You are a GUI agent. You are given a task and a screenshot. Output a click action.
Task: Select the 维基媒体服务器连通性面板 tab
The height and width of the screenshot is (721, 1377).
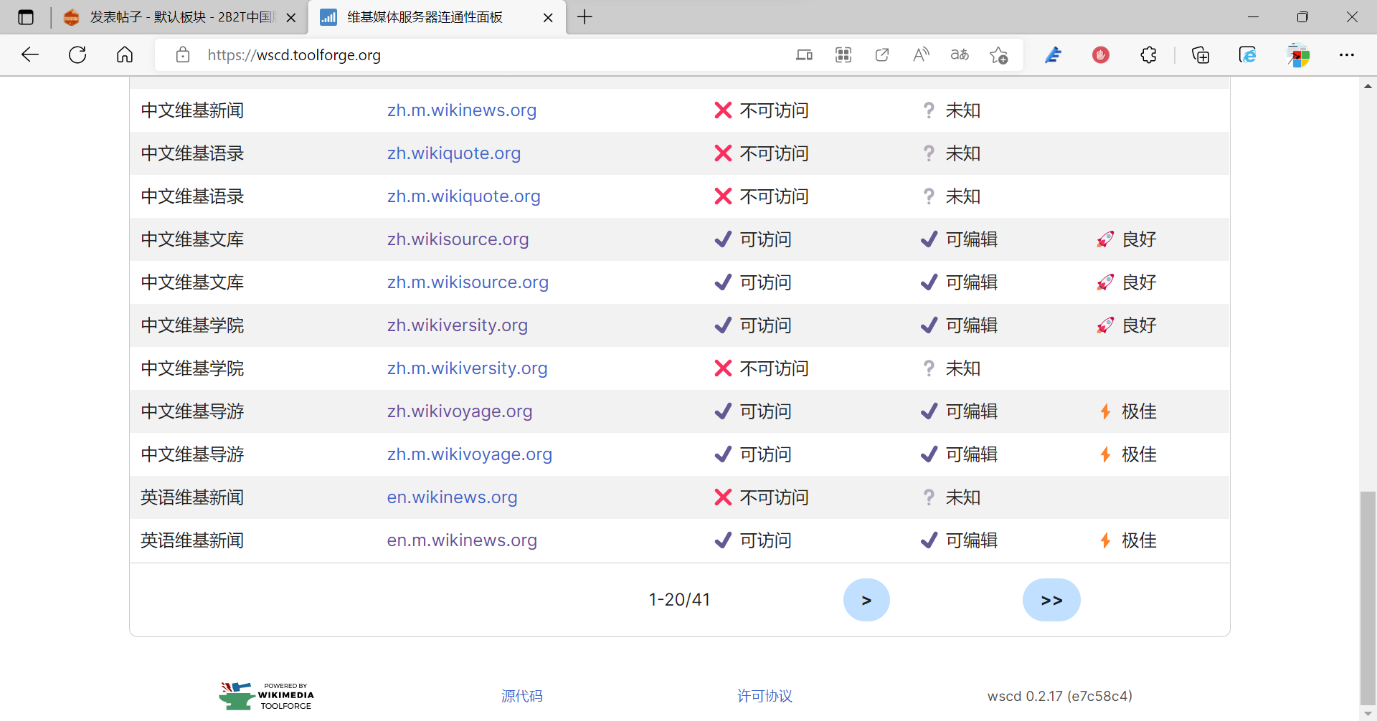click(437, 17)
